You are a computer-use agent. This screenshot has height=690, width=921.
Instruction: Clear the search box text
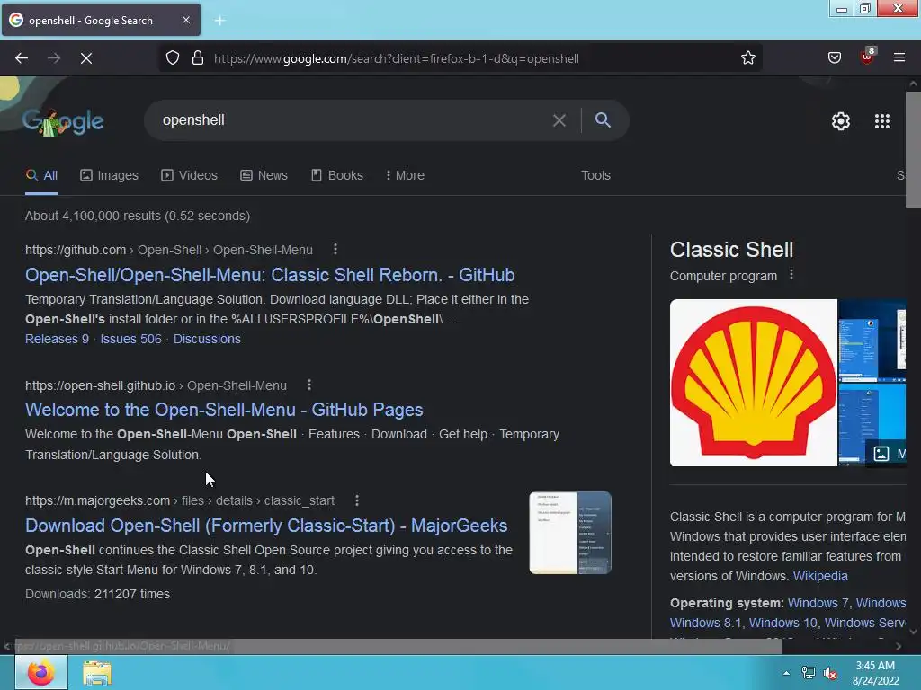pos(559,120)
